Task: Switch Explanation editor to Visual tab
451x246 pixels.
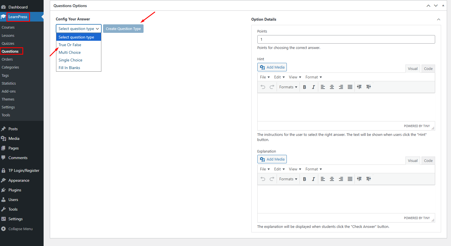Action: tap(412, 161)
